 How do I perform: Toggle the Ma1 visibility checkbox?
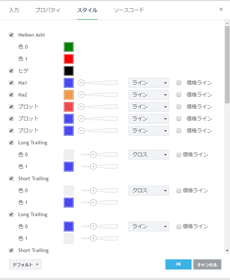point(11,83)
